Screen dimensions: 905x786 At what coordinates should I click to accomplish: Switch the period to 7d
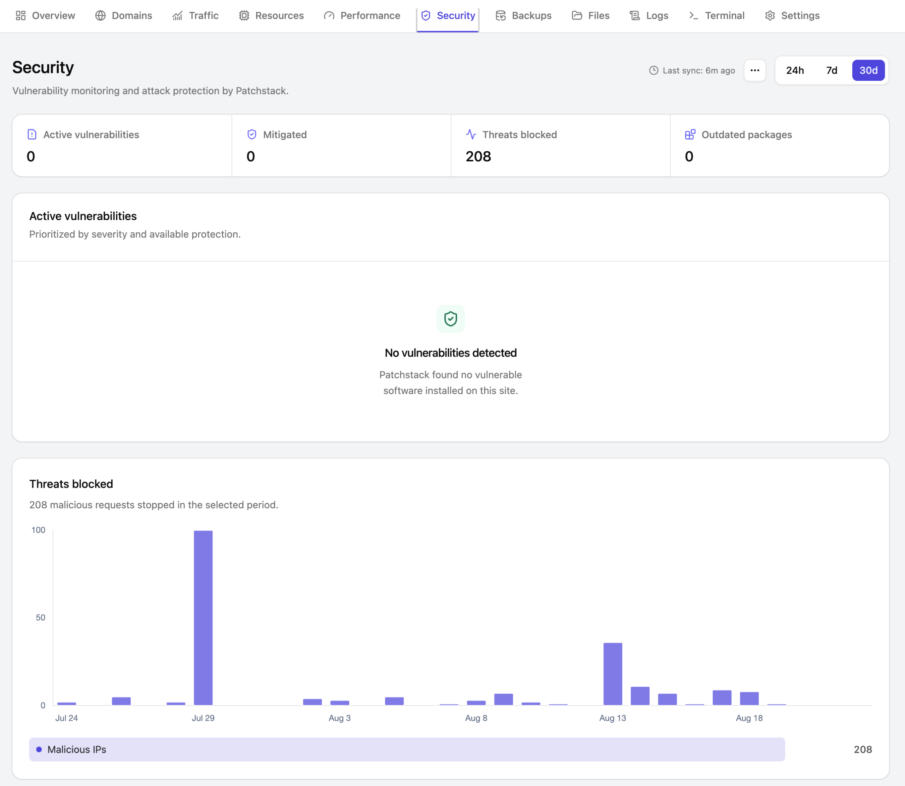click(x=831, y=70)
